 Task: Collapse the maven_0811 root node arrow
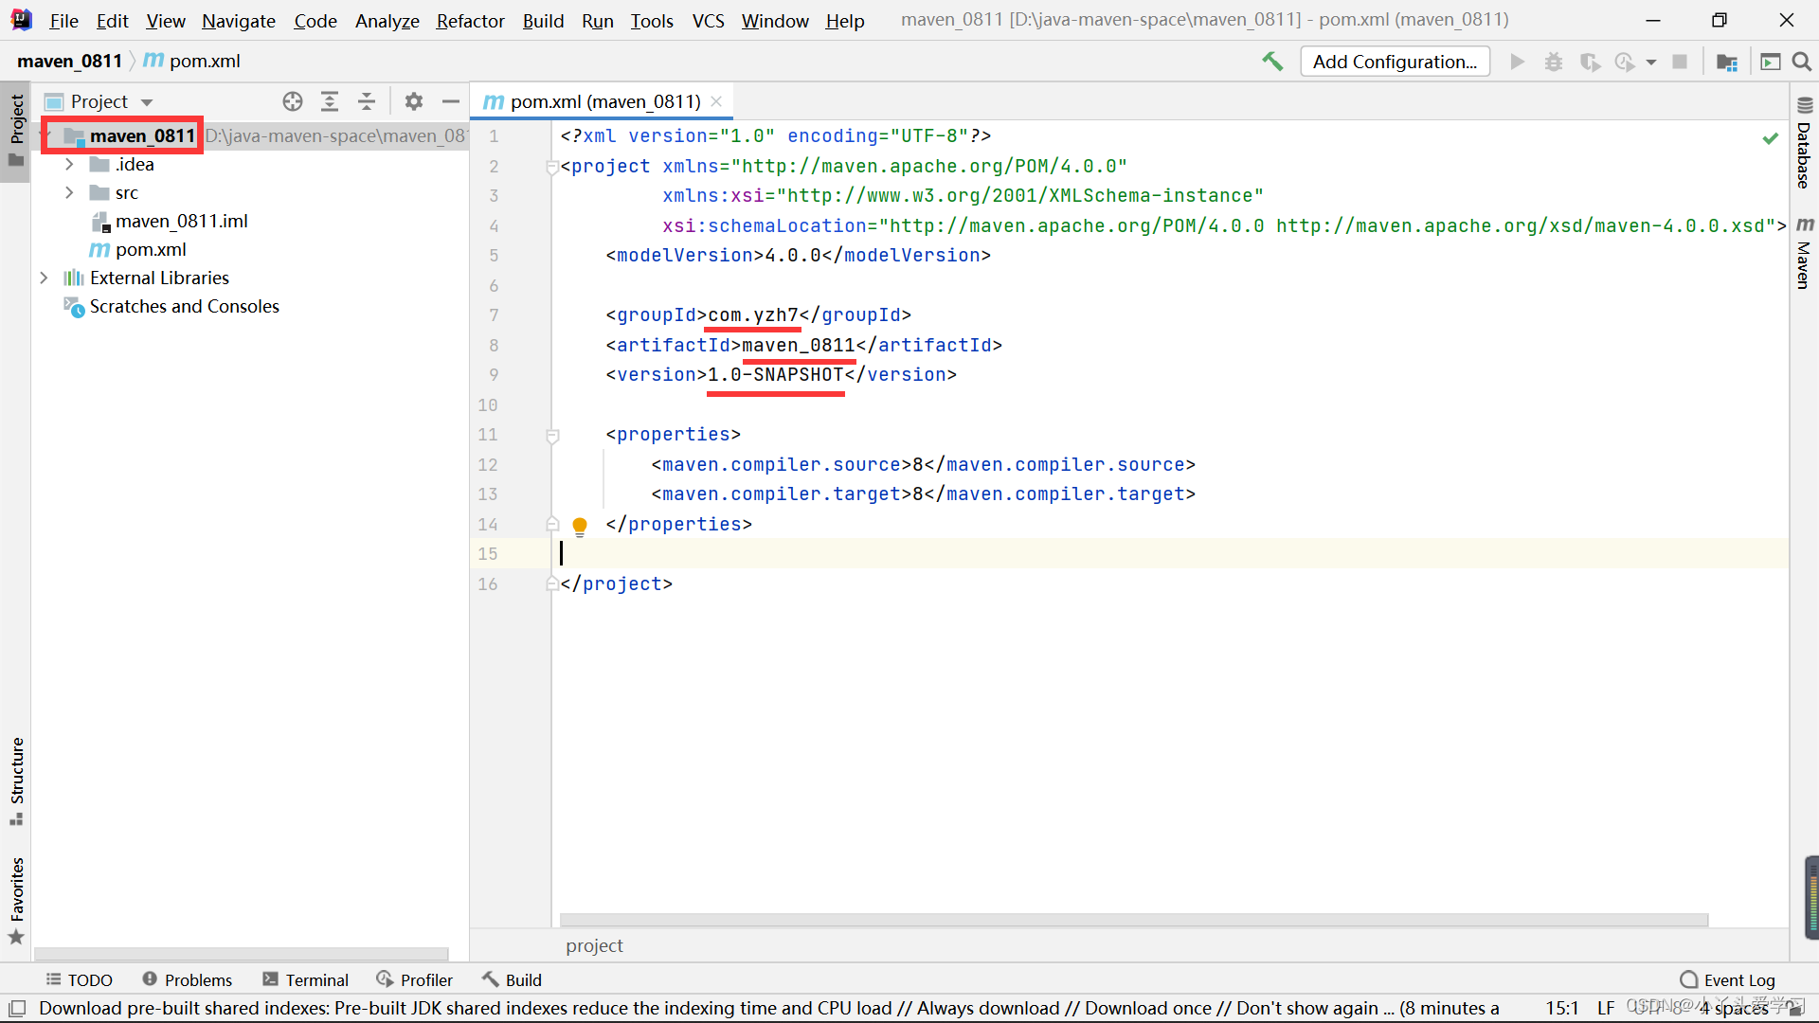point(45,136)
